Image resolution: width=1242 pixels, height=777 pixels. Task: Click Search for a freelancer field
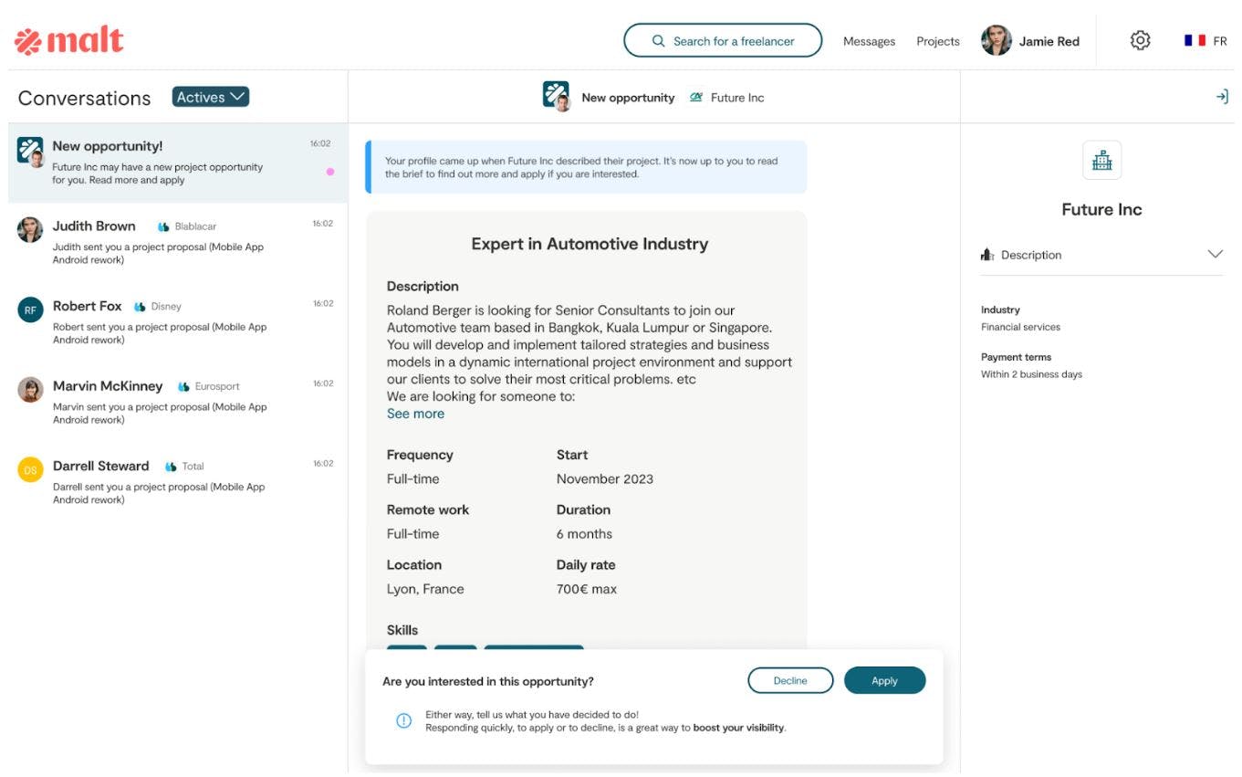pos(723,41)
